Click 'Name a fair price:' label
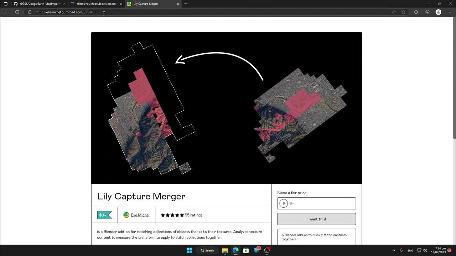This screenshot has height=256, width=456. (292, 193)
